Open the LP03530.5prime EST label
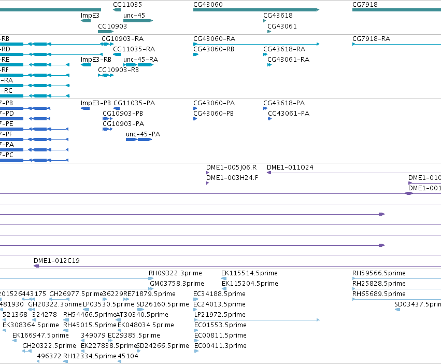The image size is (441, 364). 108,304
